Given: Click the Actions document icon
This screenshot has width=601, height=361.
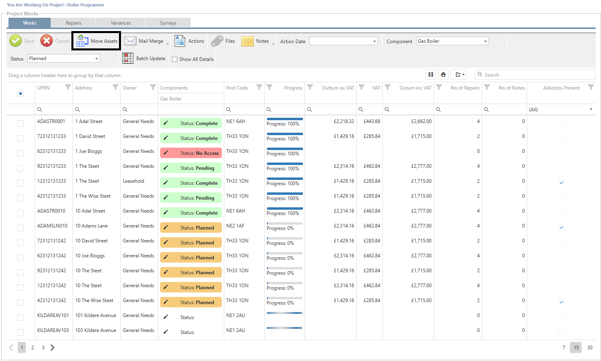Looking at the screenshot, I should pyautogui.click(x=179, y=41).
